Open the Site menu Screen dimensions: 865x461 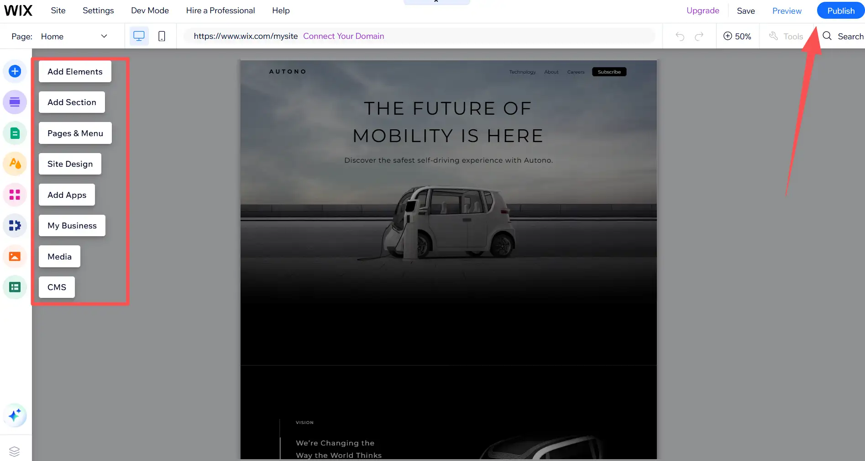pyautogui.click(x=58, y=11)
